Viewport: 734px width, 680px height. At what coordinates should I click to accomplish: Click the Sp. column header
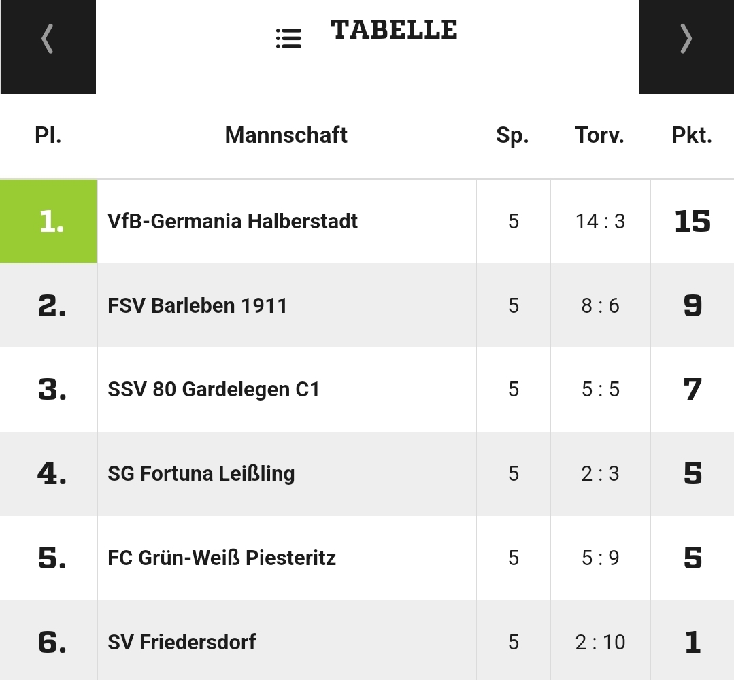tap(513, 135)
